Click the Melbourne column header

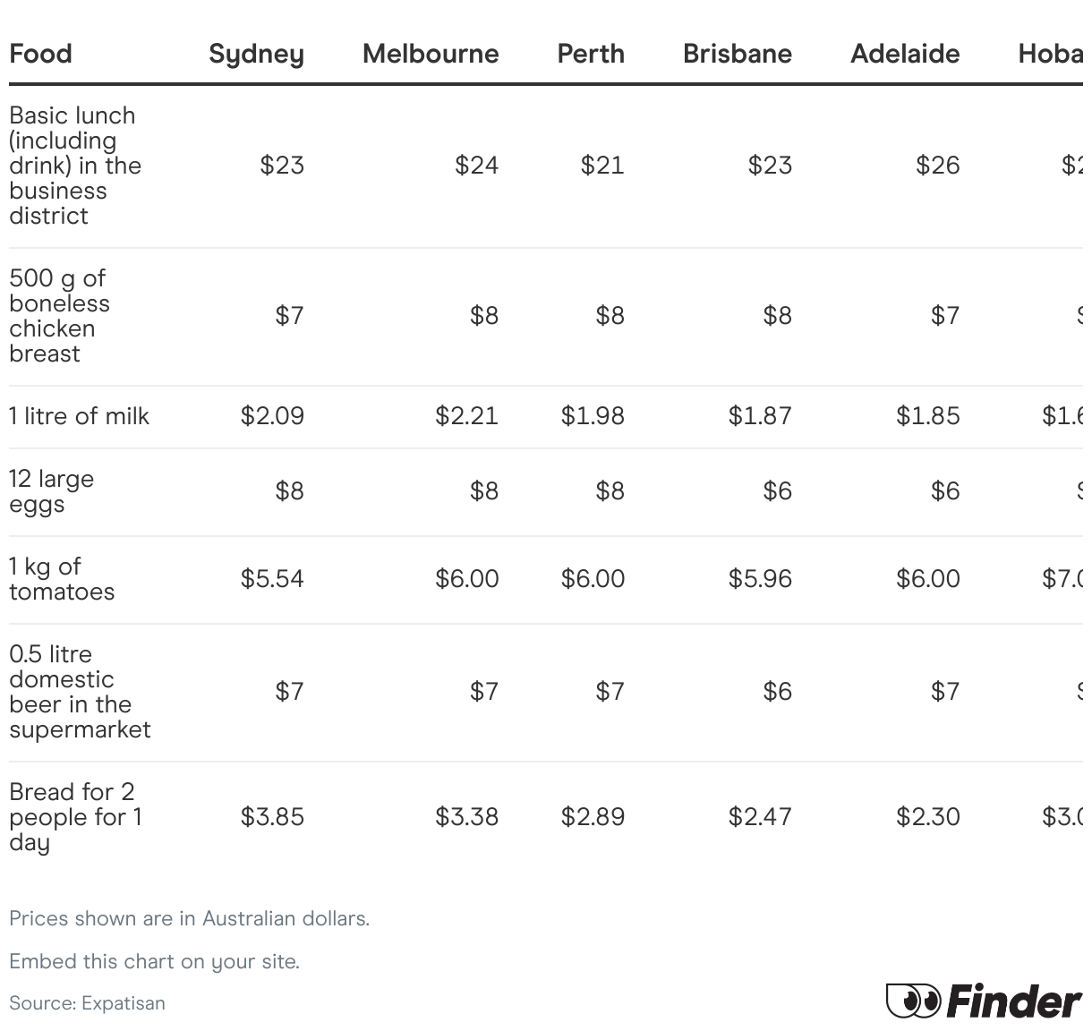[x=431, y=54]
